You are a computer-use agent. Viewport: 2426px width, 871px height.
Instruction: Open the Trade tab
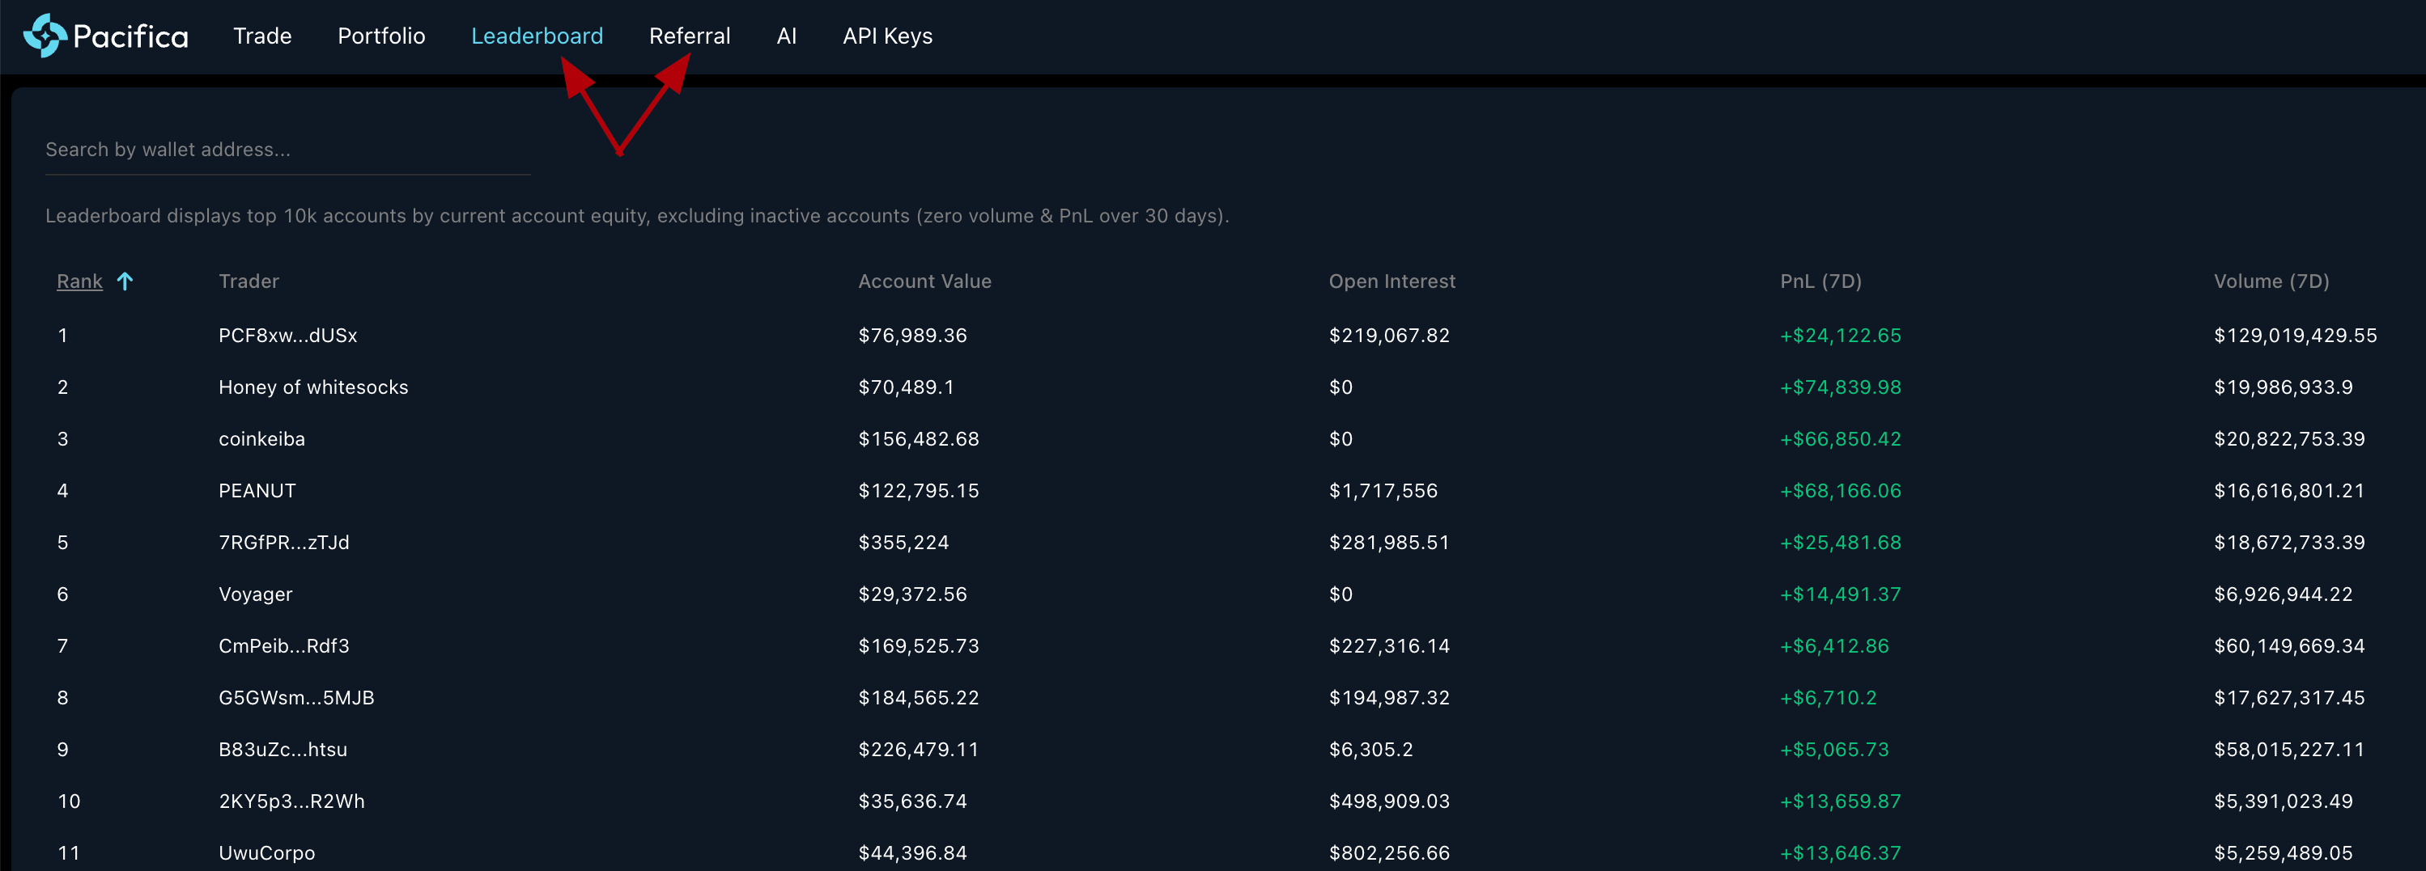pyautogui.click(x=261, y=36)
